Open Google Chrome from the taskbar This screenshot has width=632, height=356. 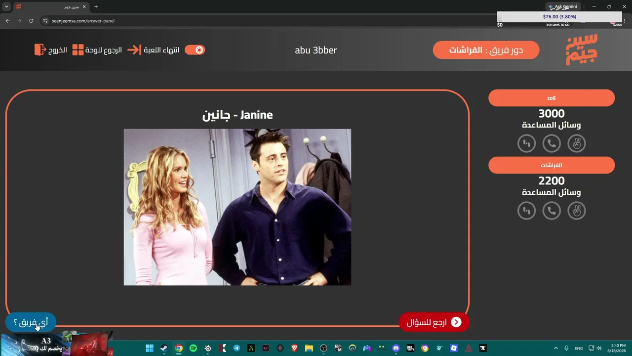(179, 348)
